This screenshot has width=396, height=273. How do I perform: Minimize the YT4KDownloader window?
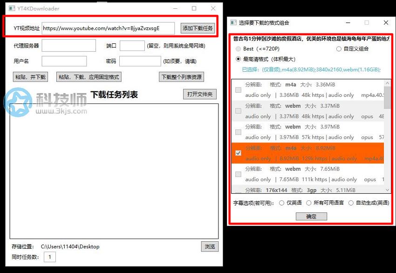[176, 8]
